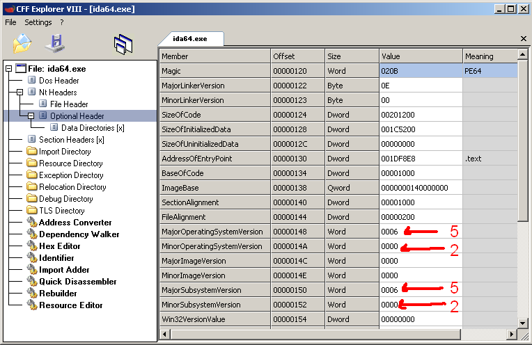
Task: Click the Import Adder tool icon
Action: [x=32, y=270]
